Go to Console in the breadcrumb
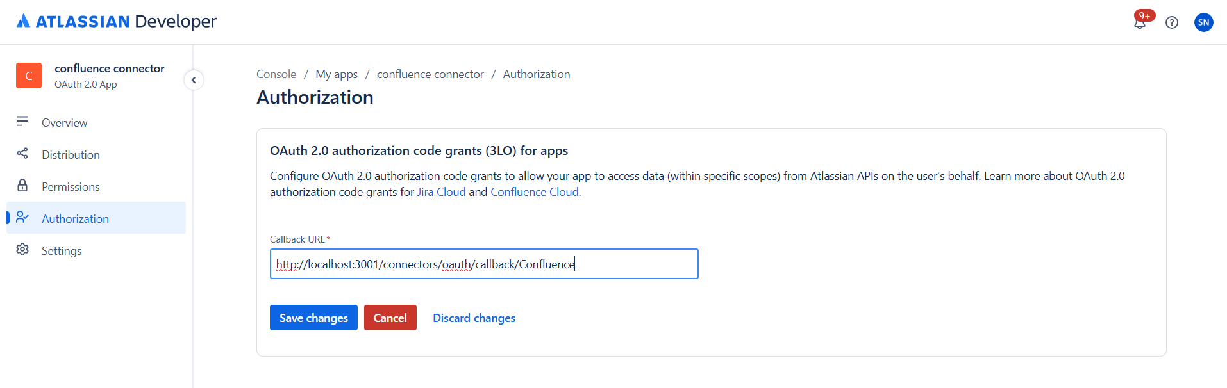 276,74
